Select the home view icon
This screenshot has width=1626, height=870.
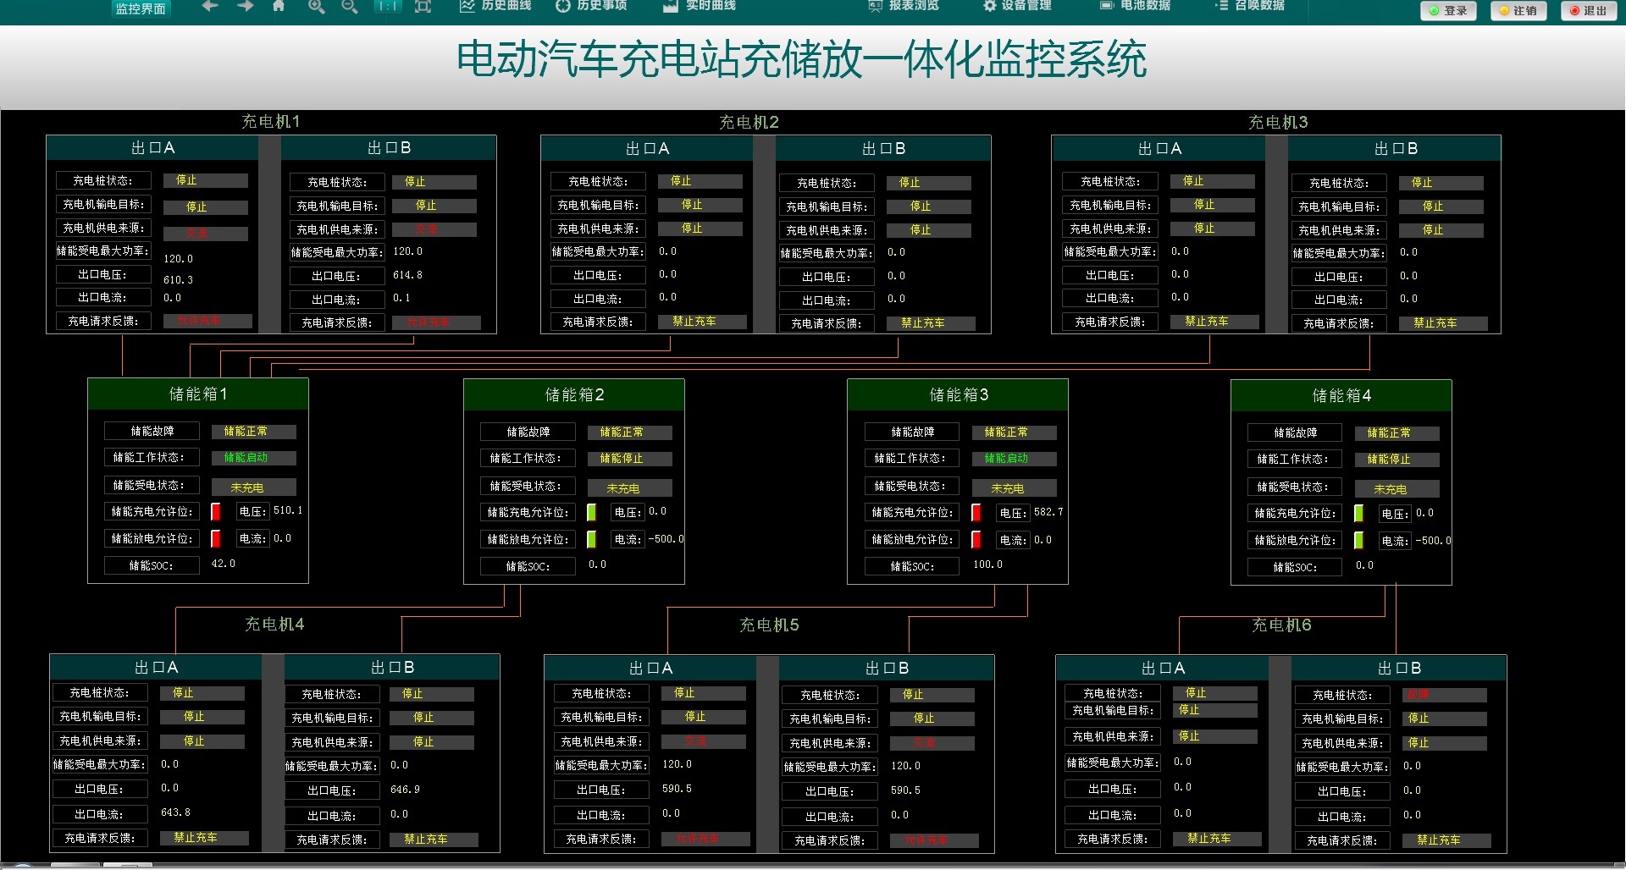pos(279,7)
